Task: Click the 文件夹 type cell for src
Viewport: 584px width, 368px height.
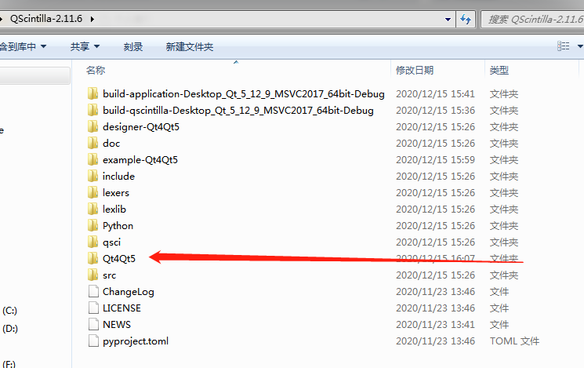Action: click(503, 275)
